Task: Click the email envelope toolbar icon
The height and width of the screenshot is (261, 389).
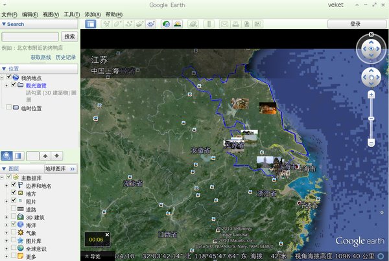Action: click(224, 24)
